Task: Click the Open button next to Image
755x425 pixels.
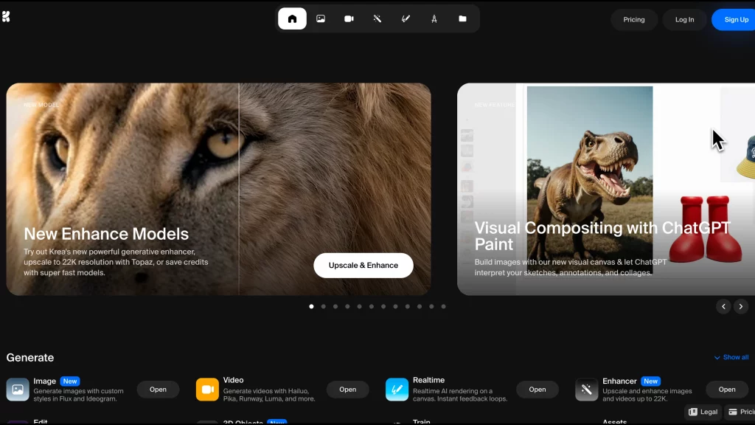Action: point(158,390)
